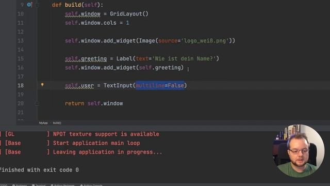The width and height of the screenshot is (330, 186).
Task: Click the presenter webcam thumbnail
Action: (x=299, y=150)
